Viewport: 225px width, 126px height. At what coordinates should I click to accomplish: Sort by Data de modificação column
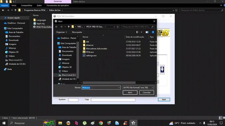[x=135, y=37]
